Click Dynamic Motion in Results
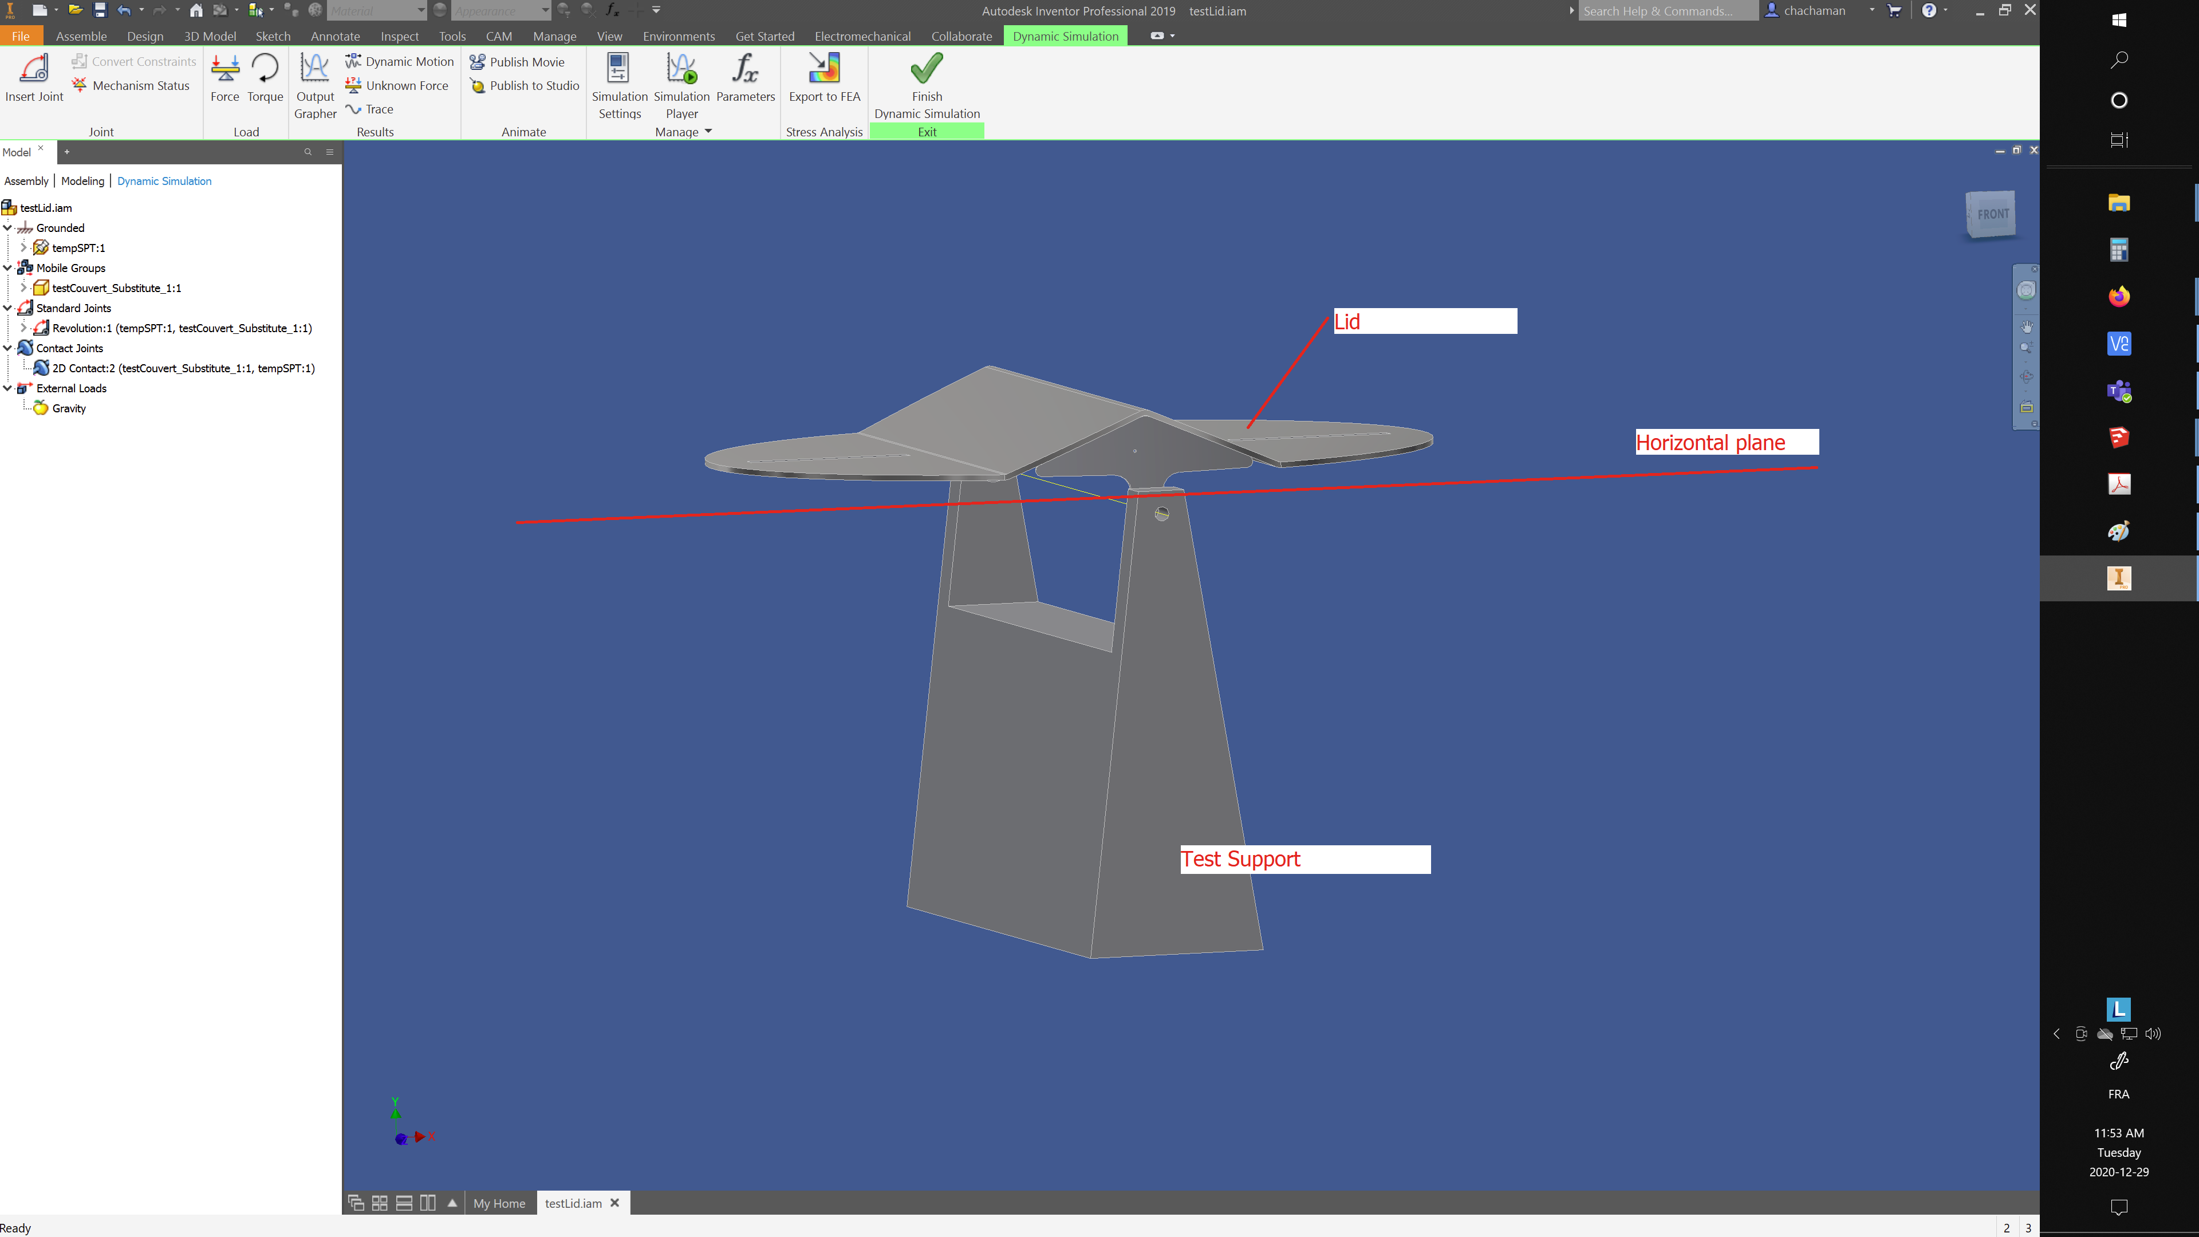Image resolution: width=2199 pixels, height=1237 pixels. 400,61
